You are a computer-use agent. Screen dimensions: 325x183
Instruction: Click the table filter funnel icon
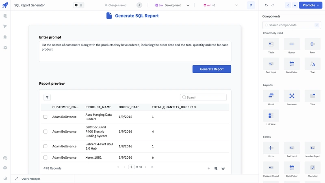point(47,98)
